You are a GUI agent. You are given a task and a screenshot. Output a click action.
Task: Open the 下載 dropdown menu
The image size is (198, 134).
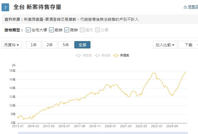pyautogui.click(x=189, y=45)
